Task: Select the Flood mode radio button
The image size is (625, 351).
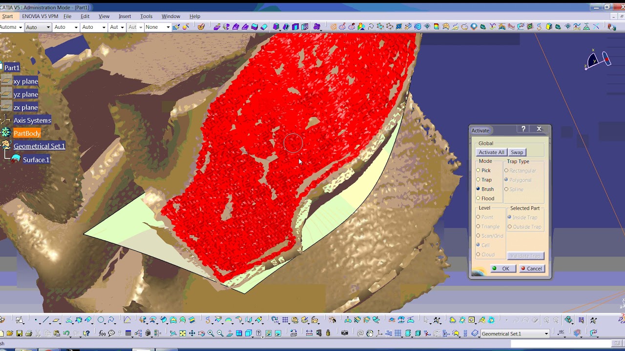Action: [479, 198]
